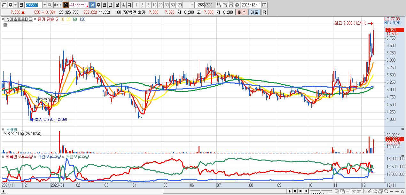Click the add candlestick indicator icon
This screenshot has width=406, height=195.
[x=219, y=5]
